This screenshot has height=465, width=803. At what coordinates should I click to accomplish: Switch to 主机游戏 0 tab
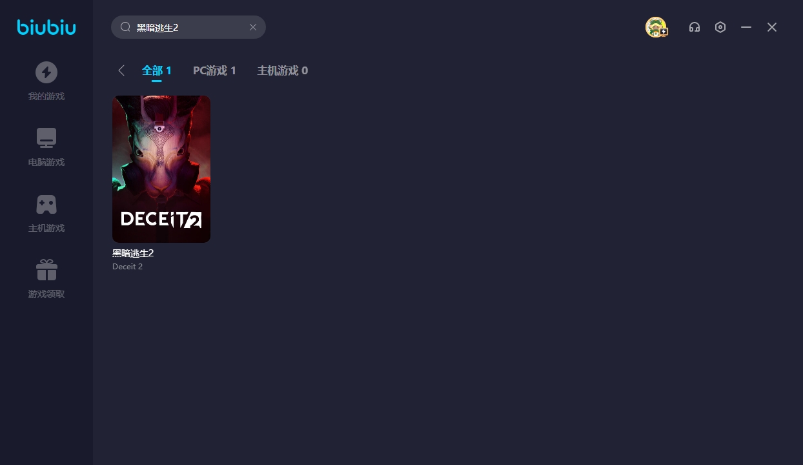(x=283, y=70)
